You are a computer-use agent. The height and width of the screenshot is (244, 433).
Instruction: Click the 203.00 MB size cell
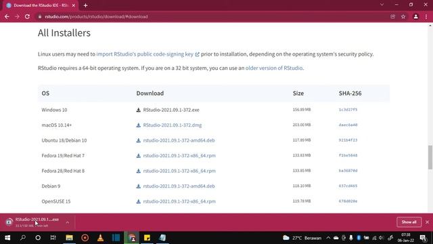(302, 125)
